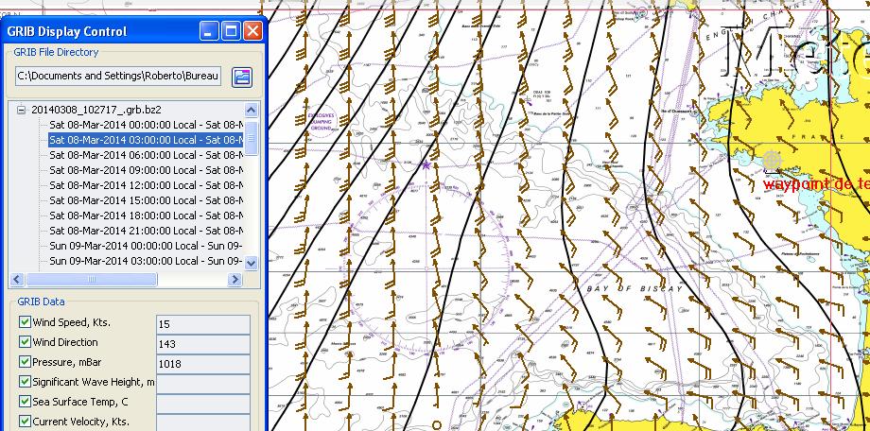Click the BAY OF BISCAY chart label
The image size is (870, 431).
(x=635, y=289)
